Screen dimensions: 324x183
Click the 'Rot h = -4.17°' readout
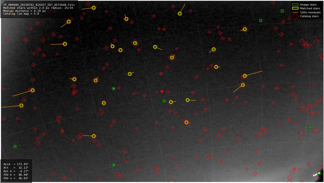(16, 171)
